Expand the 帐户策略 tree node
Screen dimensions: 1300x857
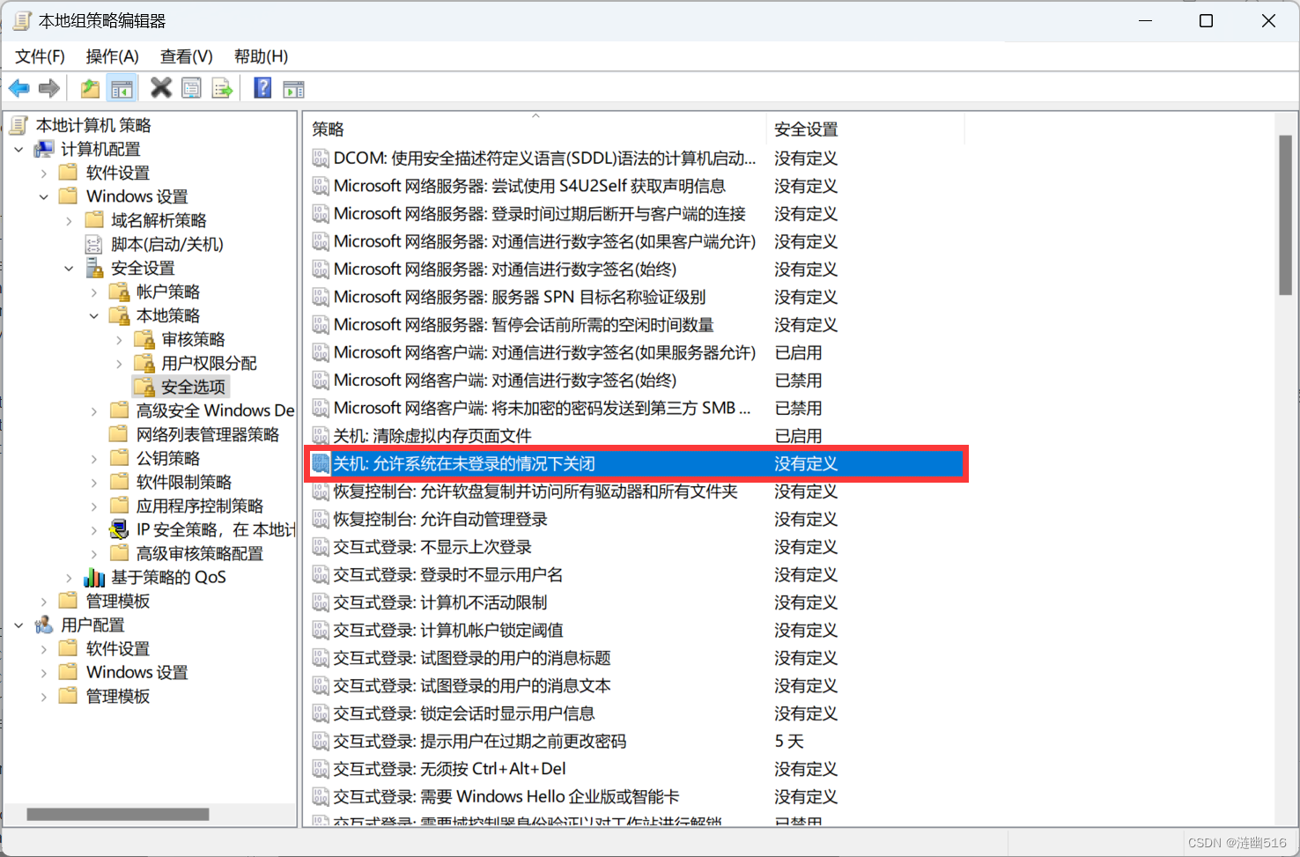coord(93,292)
